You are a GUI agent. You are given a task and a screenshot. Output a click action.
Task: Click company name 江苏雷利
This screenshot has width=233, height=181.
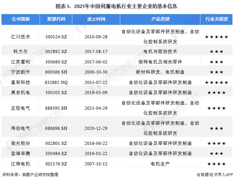(21, 62)
